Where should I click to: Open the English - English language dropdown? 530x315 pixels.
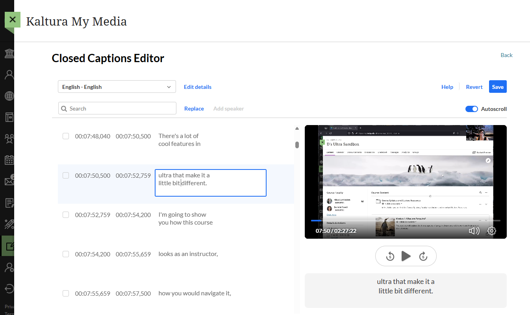click(117, 87)
